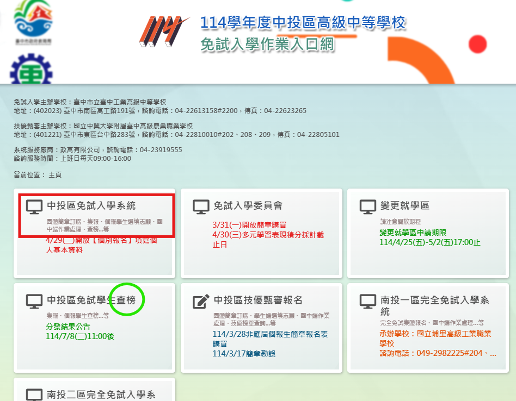Click the 分發結果公告 green text
The height and width of the screenshot is (401, 516).
pyautogui.click(x=68, y=327)
